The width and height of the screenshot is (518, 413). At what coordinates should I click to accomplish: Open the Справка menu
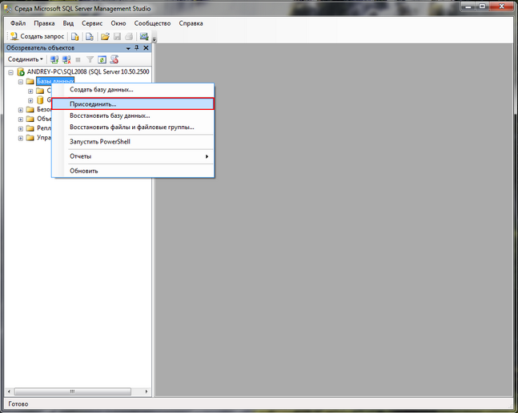click(x=191, y=23)
